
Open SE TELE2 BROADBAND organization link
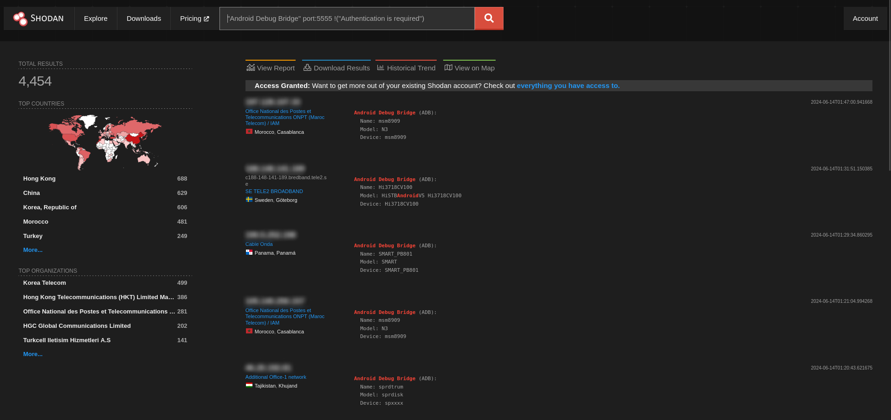[274, 191]
